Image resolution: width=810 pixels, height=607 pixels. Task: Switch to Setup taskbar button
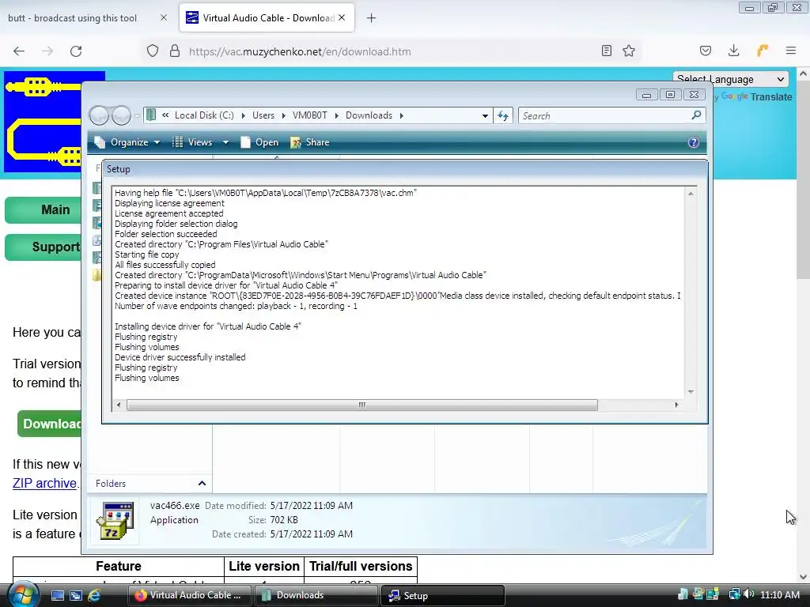point(442,595)
